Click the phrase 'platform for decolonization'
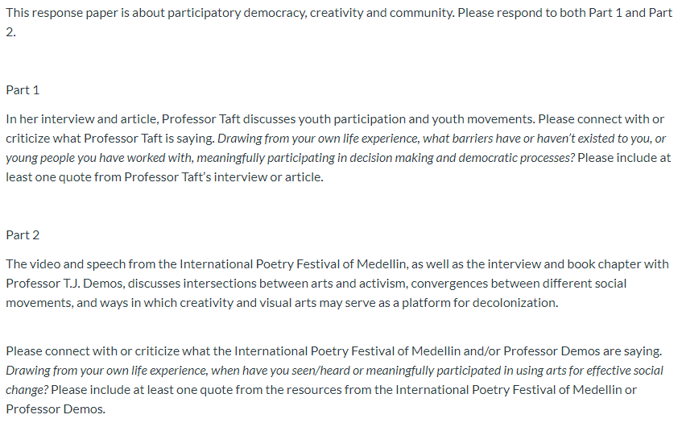Image resolution: width=682 pixels, height=423 pixels. (x=479, y=303)
